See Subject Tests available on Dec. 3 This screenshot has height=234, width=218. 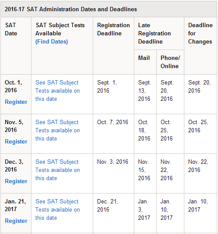pyautogui.click(x=57, y=170)
